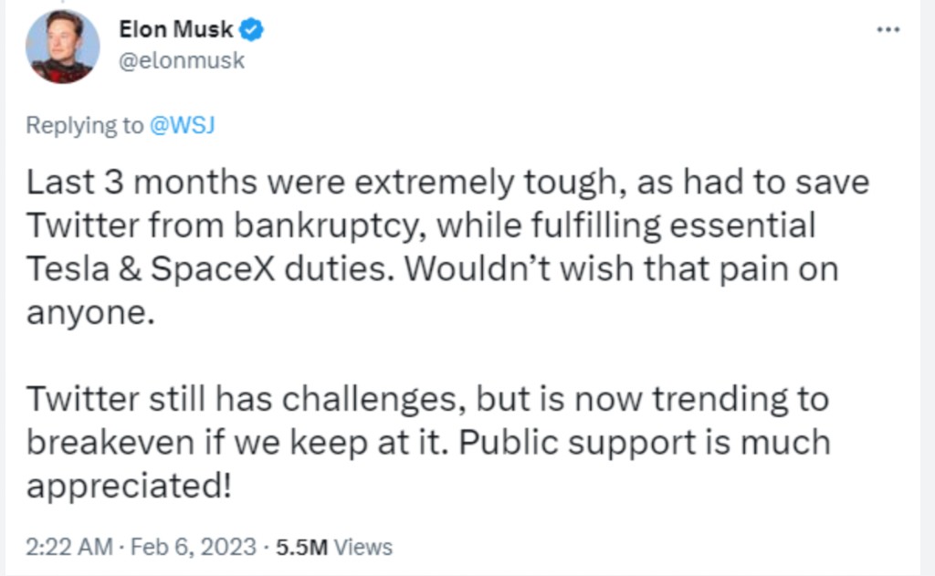
Task: Click "Public support is much" text
Action: coord(644,443)
